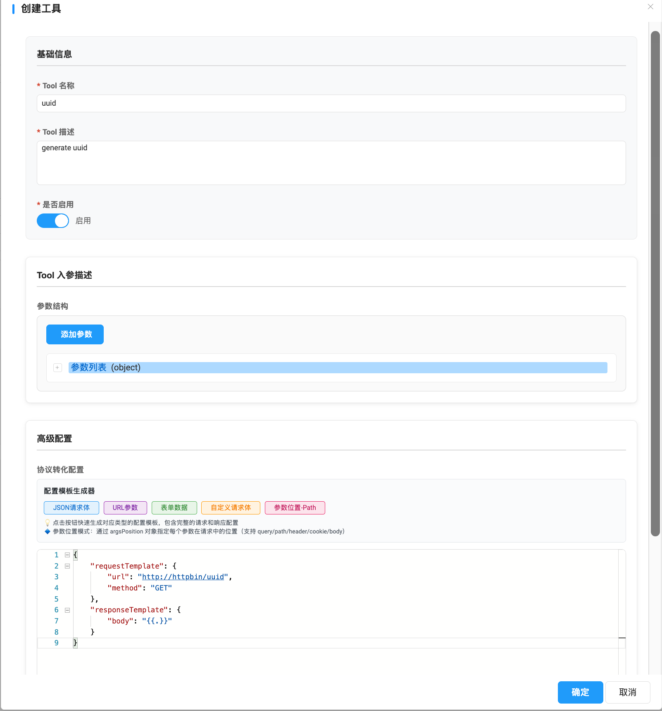
Task: Cancel with the 取消 button
Action: tap(627, 692)
